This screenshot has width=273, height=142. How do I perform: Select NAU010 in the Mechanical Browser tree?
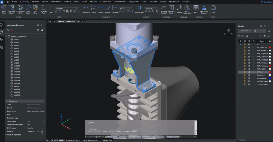[x=17, y=66]
